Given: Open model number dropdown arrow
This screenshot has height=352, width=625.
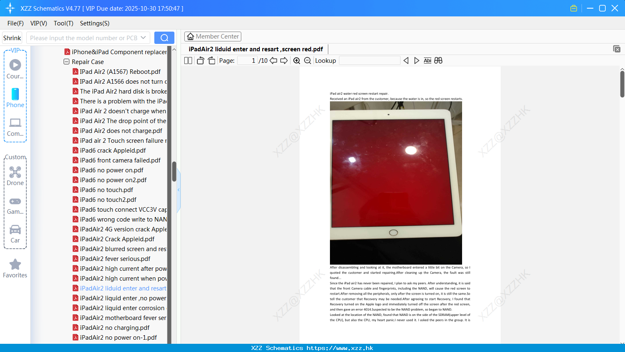Looking at the screenshot, I should (x=143, y=38).
